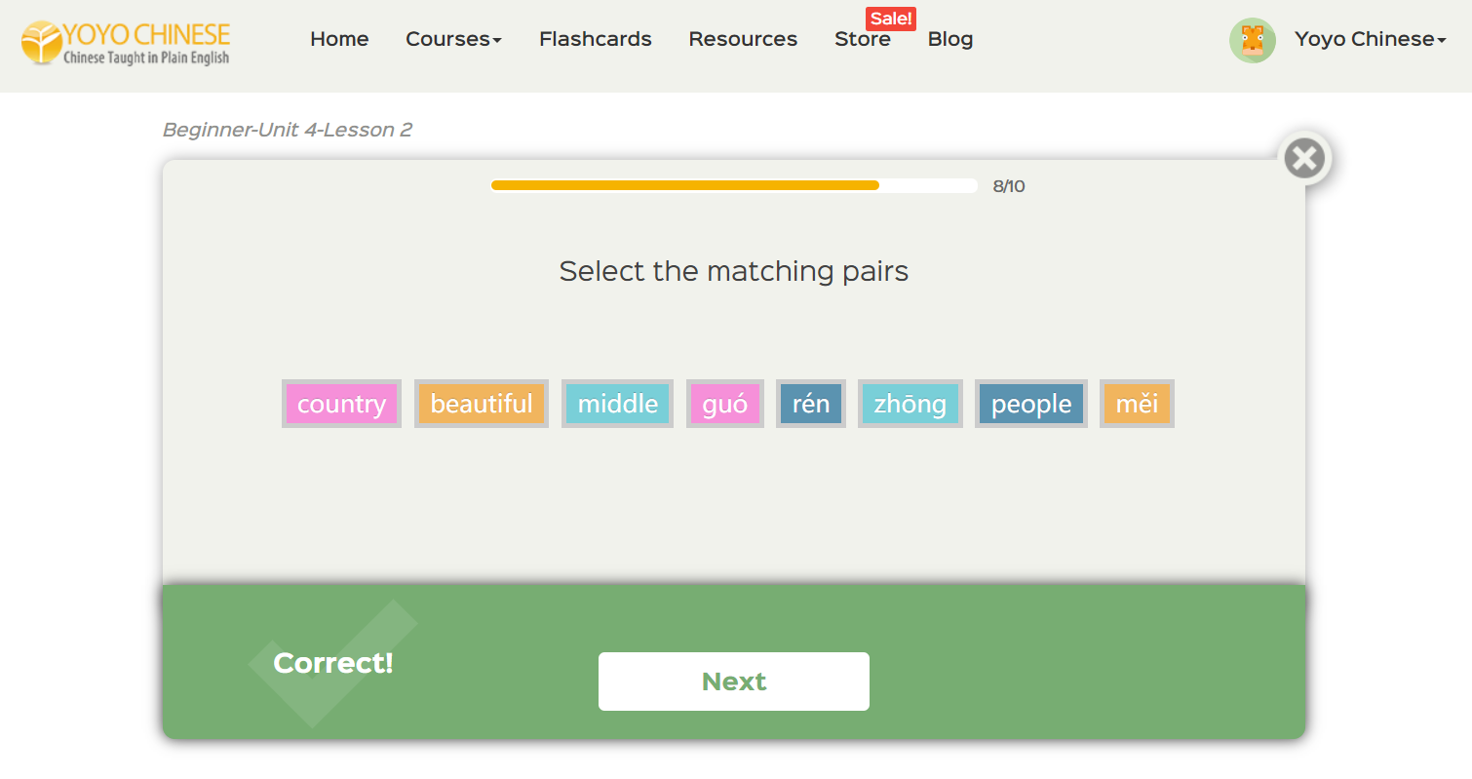The height and width of the screenshot is (779, 1472).
Task: Click the Beginner-Unit 4-Lesson 2 breadcrumb
Action: pos(288,130)
